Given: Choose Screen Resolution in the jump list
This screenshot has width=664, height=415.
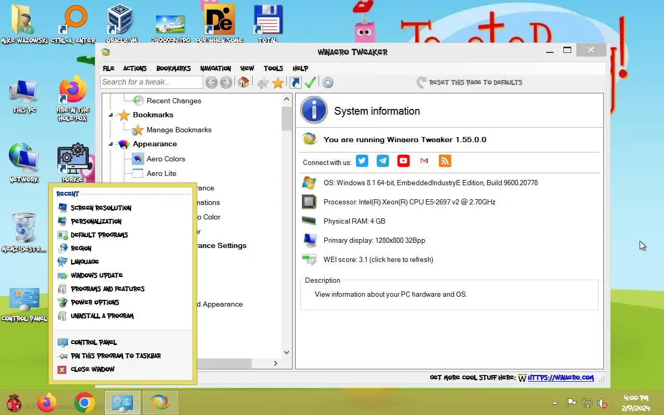Looking at the screenshot, I should tap(123, 208).
